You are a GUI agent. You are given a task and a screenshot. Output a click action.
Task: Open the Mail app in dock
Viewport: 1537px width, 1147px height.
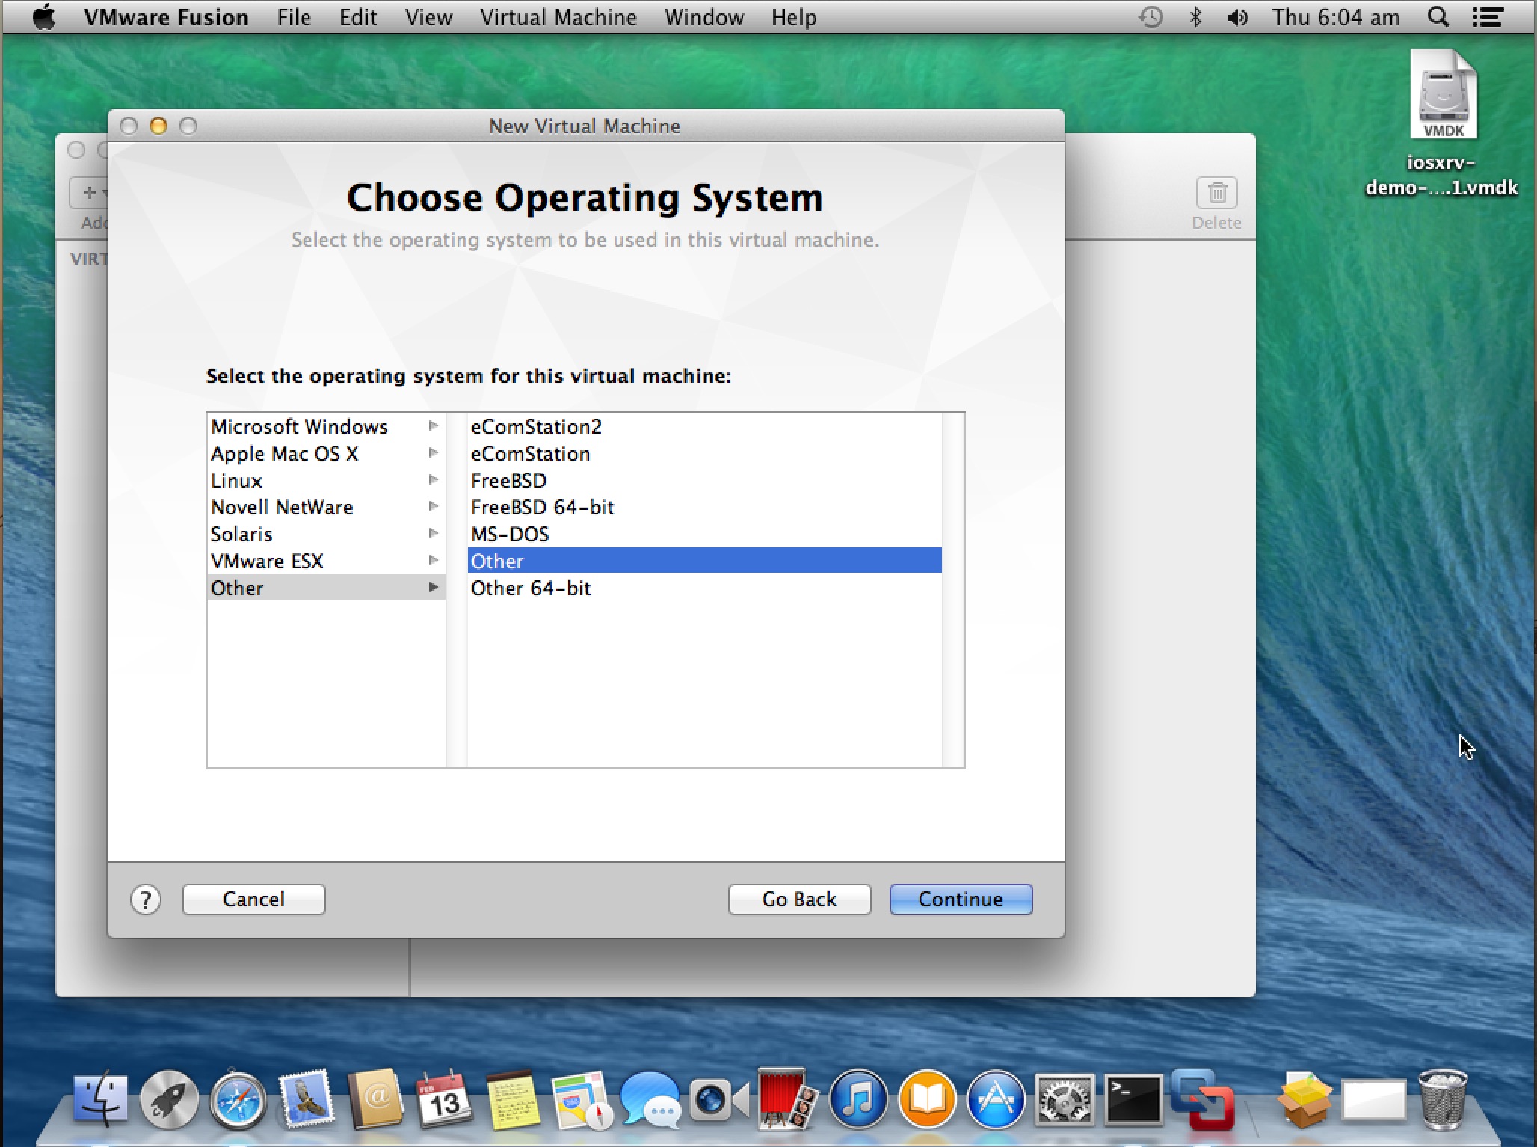coord(307,1098)
